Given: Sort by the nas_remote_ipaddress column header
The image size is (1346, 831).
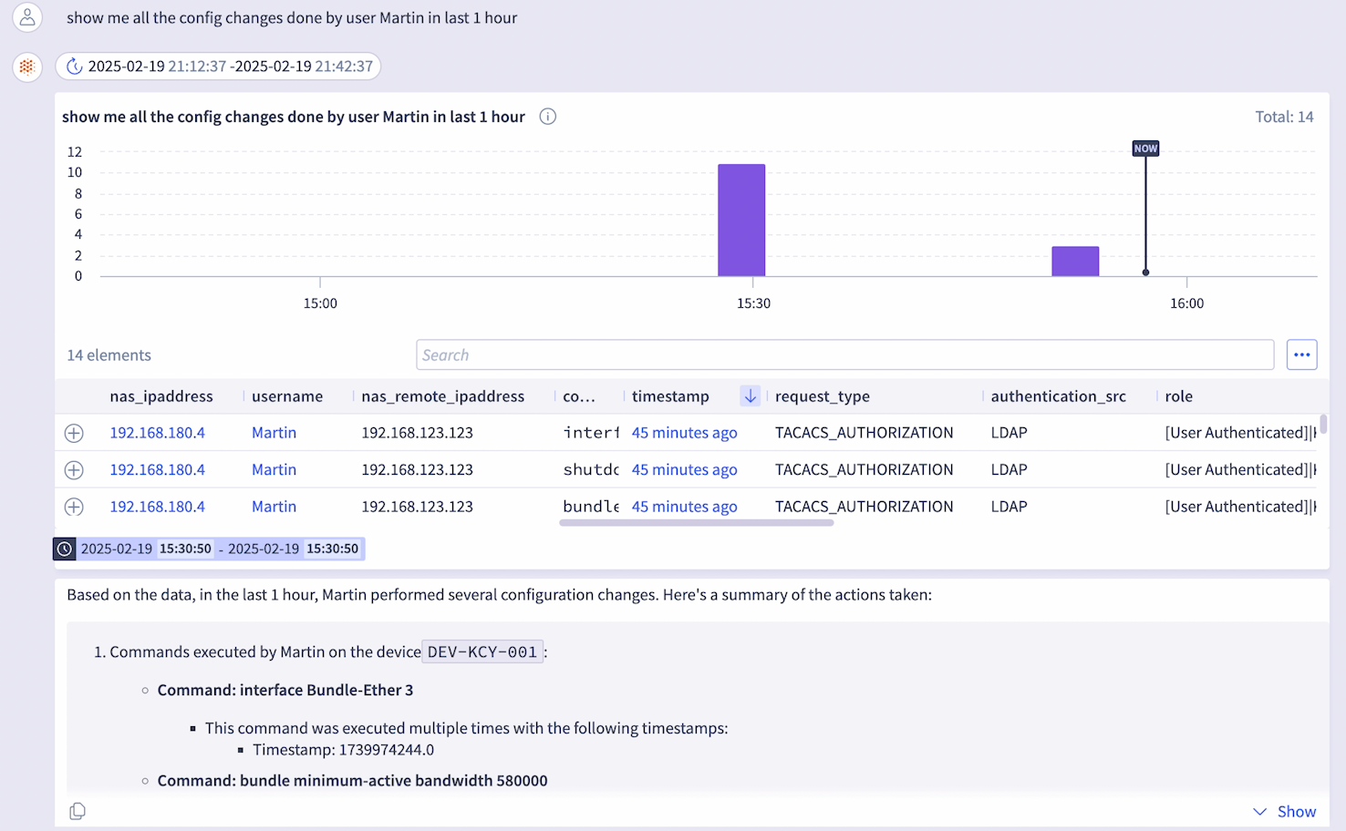Looking at the screenshot, I should pos(442,396).
